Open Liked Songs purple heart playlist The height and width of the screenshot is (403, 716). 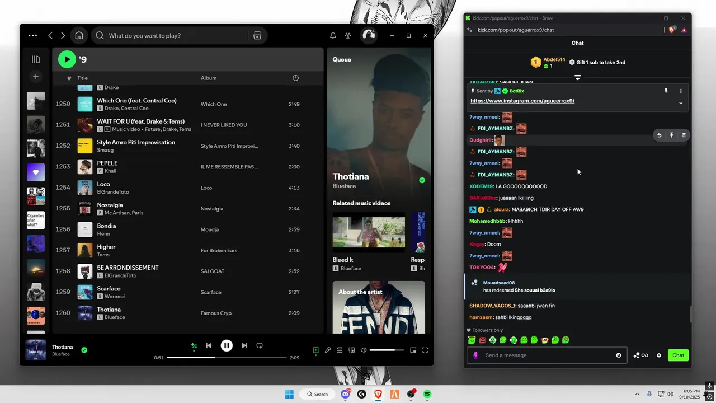click(36, 172)
